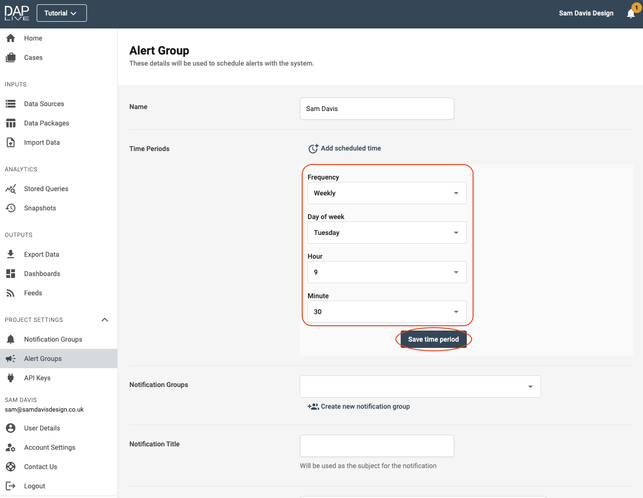Click the Snapshots history icon
643x498 pixels.
(x=11, y=208)
